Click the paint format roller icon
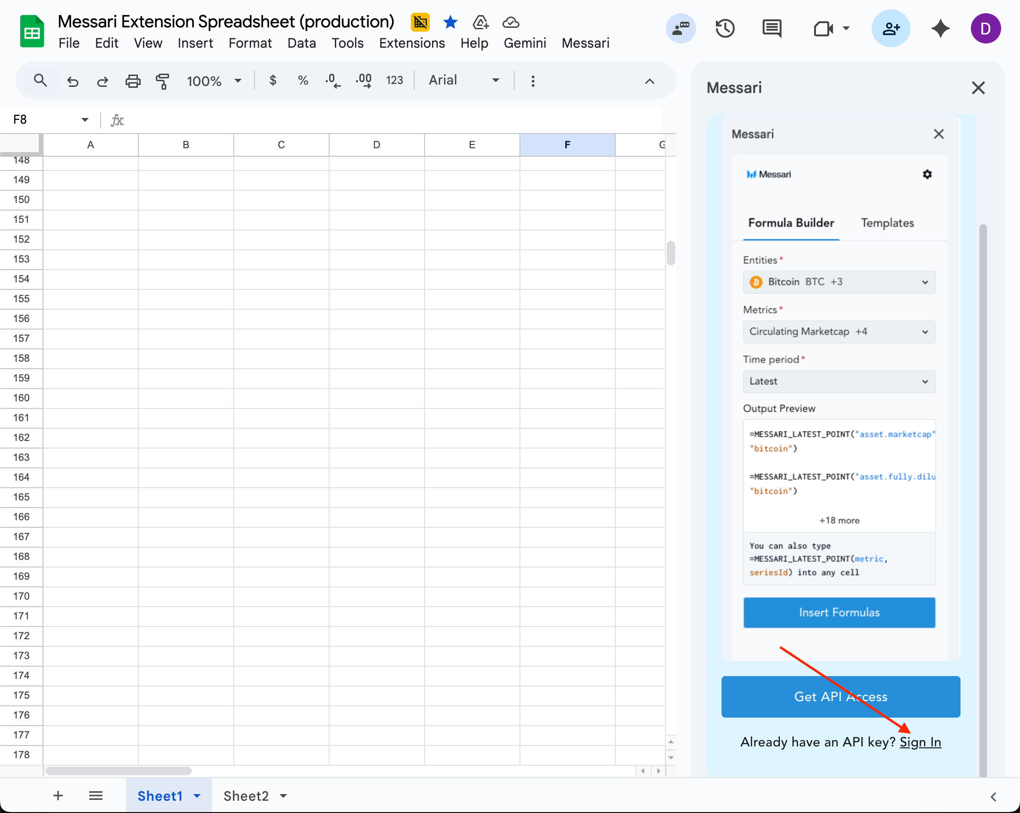This screenshot has height=813, width=1020. click(x=162, y=81)
